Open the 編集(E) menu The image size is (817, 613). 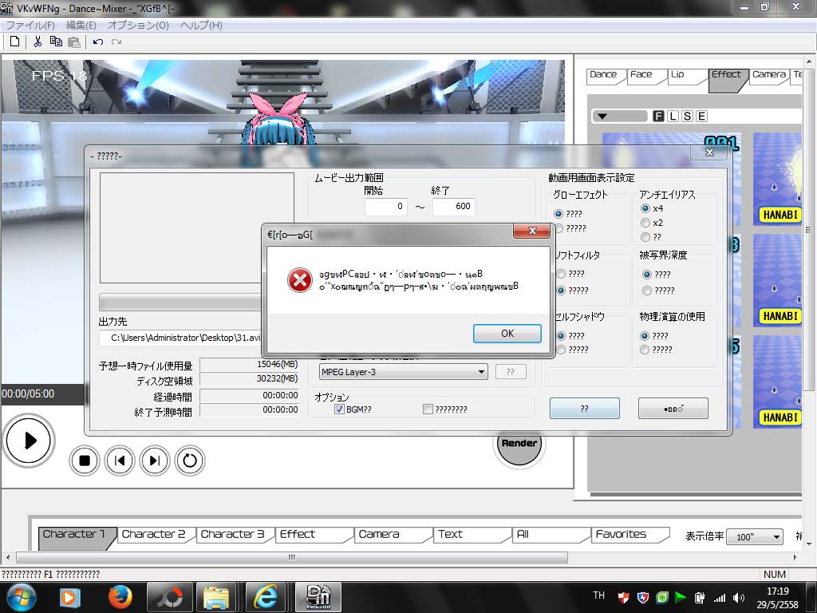click(x=81, y=25)
